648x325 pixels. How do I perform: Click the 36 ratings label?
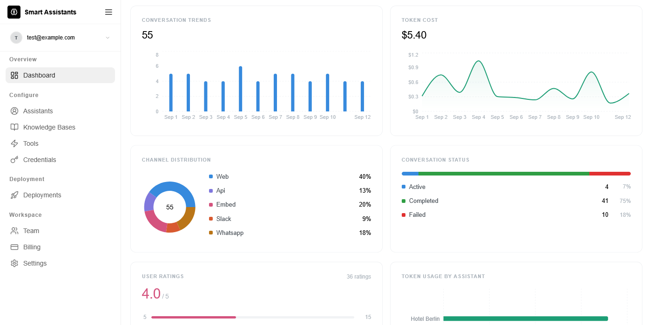[x=359, y=277]
